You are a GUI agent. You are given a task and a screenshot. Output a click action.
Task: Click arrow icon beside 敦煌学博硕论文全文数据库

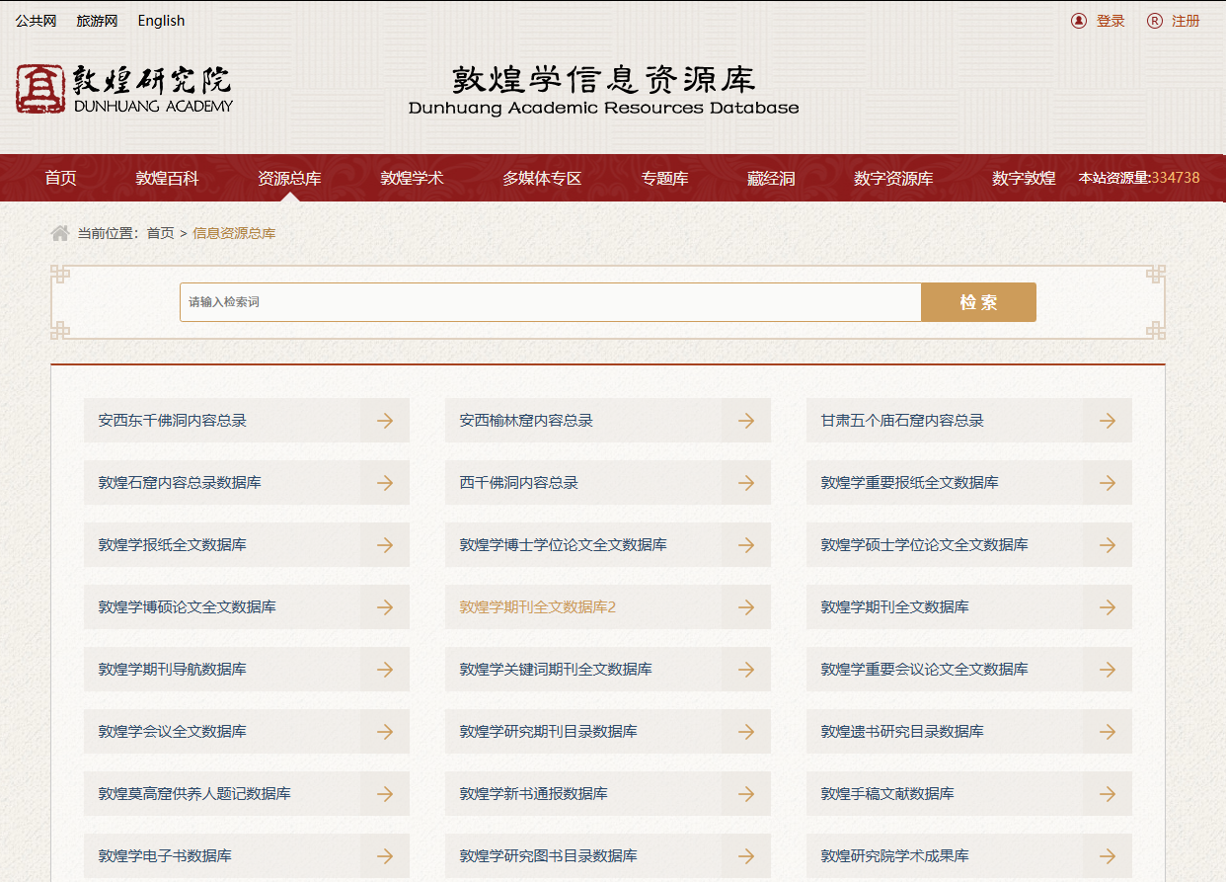click(x=385, y=607)
